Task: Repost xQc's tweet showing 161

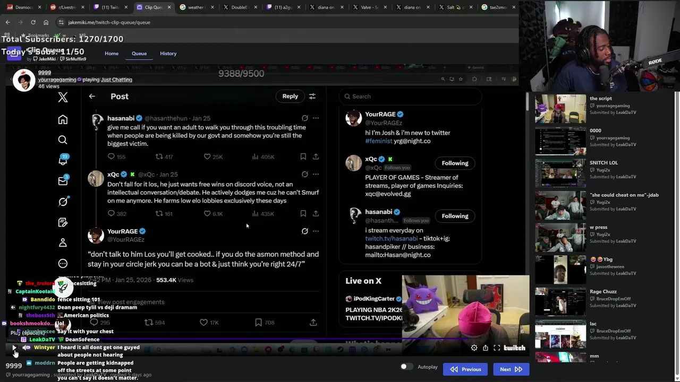Action: click(159, 213)
